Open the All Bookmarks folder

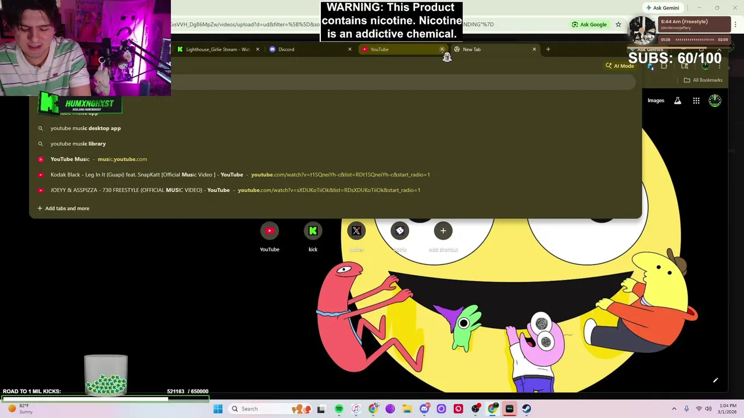[x=703, y=80]
